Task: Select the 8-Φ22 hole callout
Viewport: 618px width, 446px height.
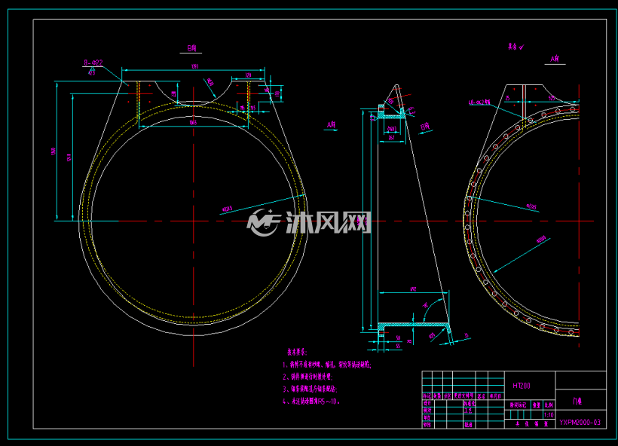Action: [x=93, y=63]
